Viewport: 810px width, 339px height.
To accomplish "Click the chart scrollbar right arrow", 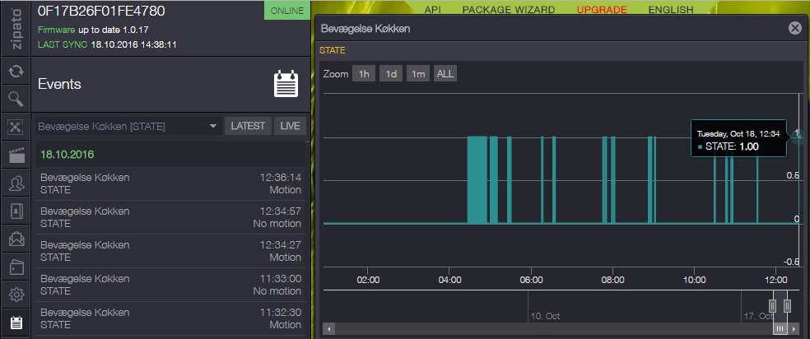I will tap(794, 328).
